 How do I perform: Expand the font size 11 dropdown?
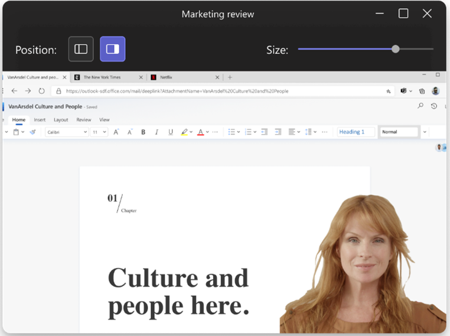(99, 132)
